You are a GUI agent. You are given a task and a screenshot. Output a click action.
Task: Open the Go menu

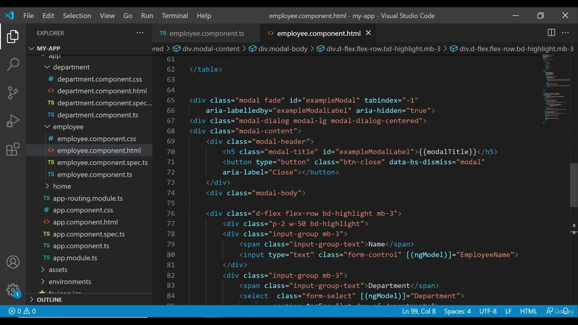click(128, 15)
